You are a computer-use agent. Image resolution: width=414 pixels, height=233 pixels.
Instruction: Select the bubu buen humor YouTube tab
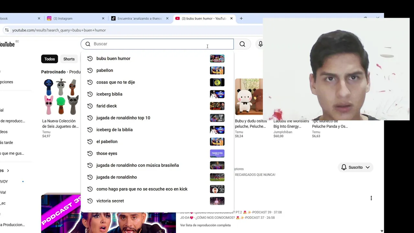point(204,18)
